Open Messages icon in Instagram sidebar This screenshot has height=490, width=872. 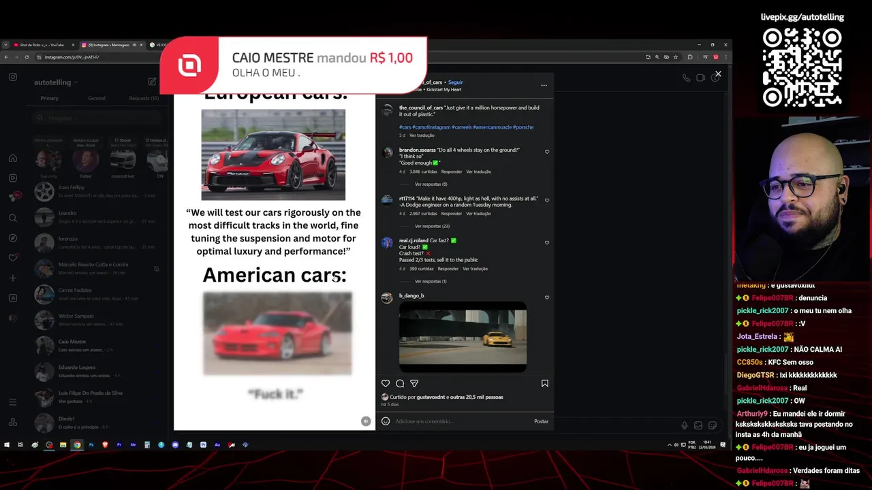pos(13,197)
